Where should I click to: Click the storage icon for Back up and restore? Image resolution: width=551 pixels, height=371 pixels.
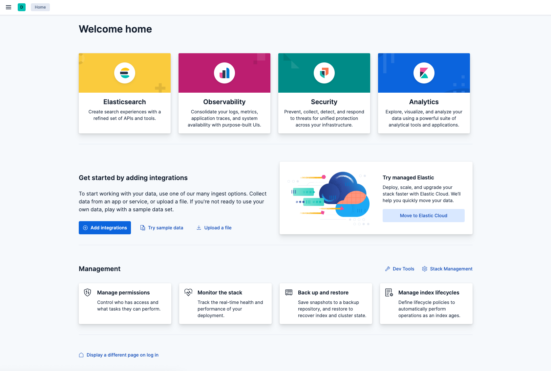pos(289,292)
